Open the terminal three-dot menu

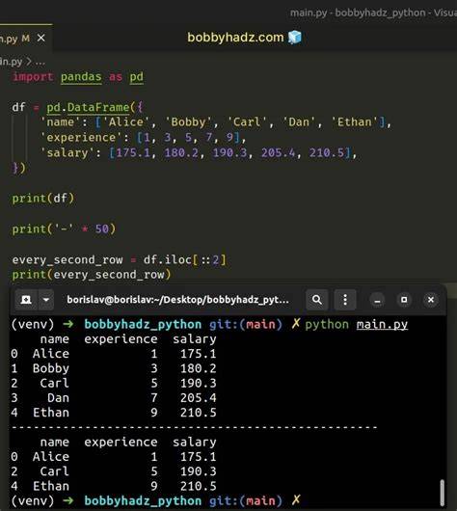(x=345, y=300)
